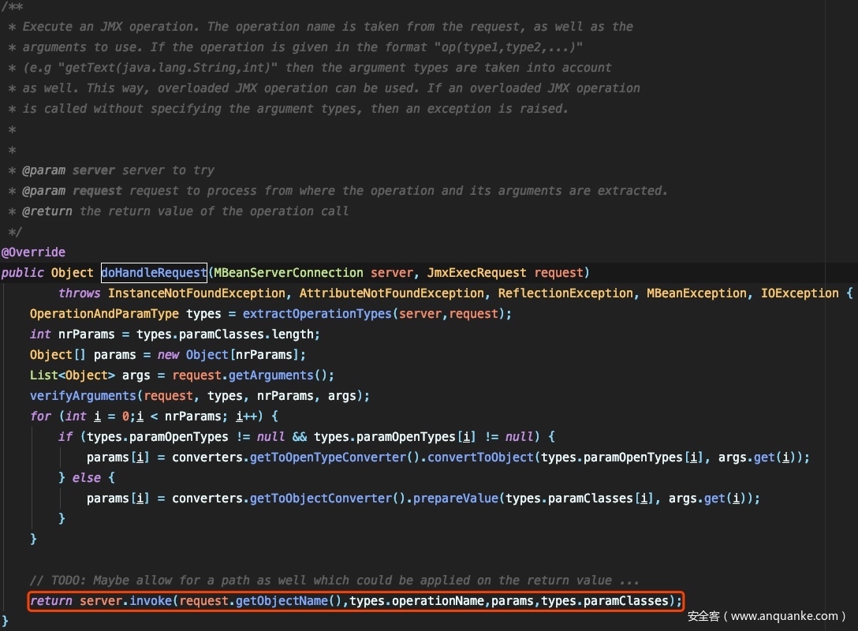
Task: Select the @Override annotation
Action: pyautogui.click(x=33, y=252)
